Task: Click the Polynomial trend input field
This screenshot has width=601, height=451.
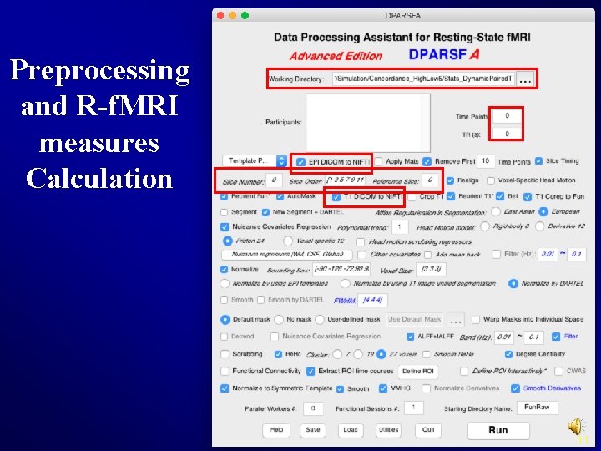Action: click(399, 227)
